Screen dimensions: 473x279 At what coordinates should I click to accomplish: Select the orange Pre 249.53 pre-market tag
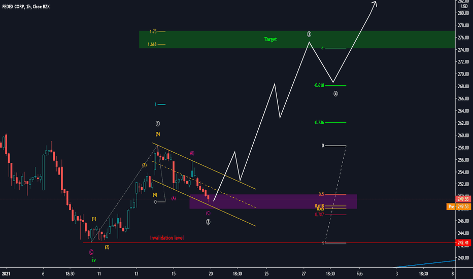coord(458,206)
